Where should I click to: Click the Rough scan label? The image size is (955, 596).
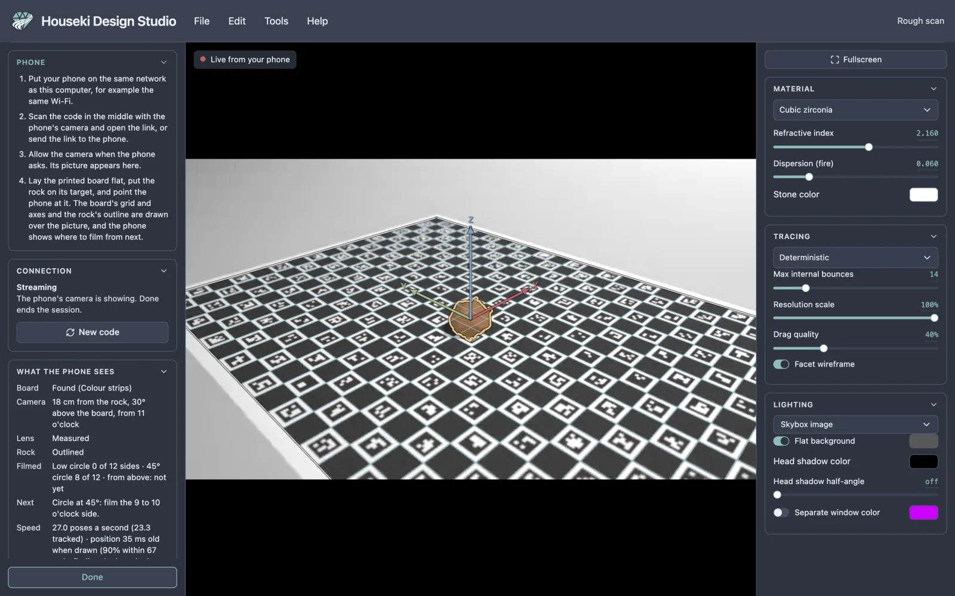(920, 21)
